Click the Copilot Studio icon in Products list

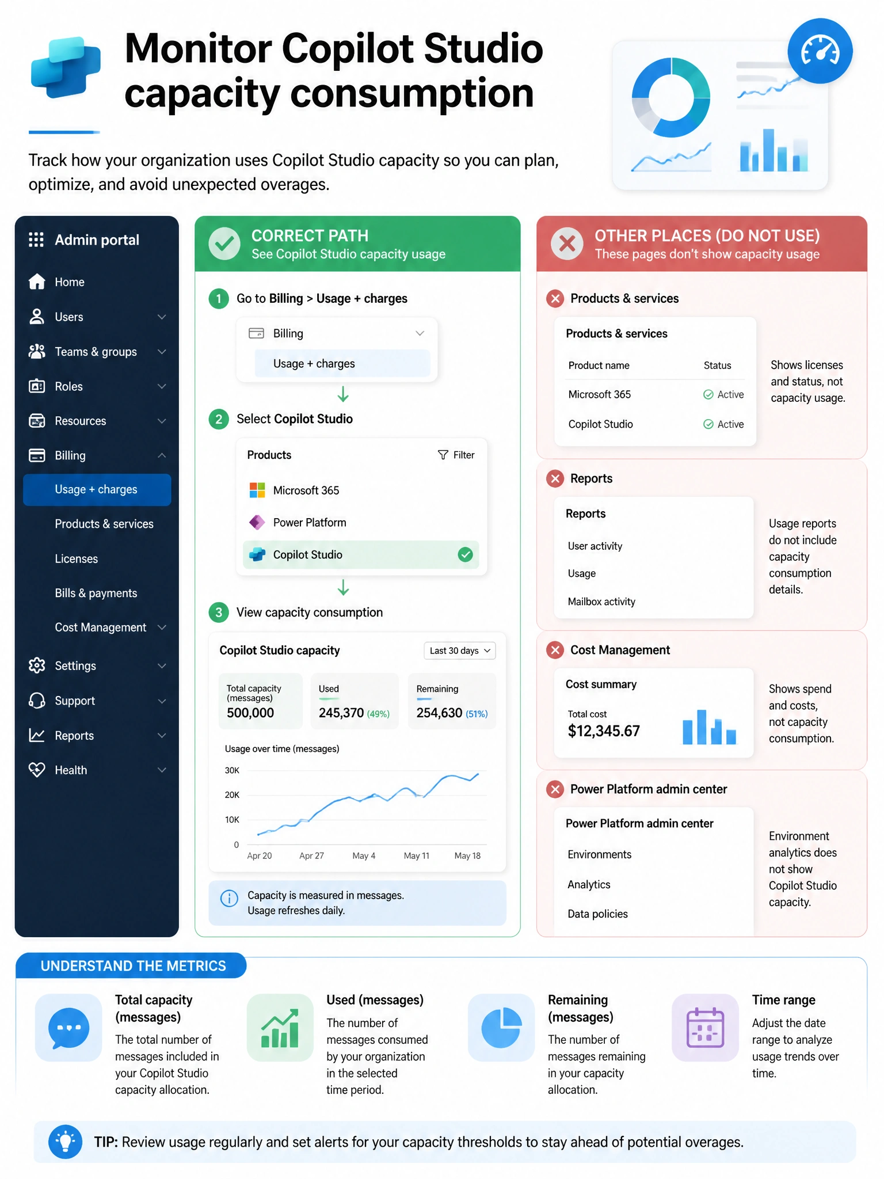pos(257,554)
